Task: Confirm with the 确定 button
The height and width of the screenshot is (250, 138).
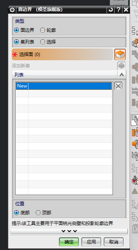Action: (x=69, y=242)
